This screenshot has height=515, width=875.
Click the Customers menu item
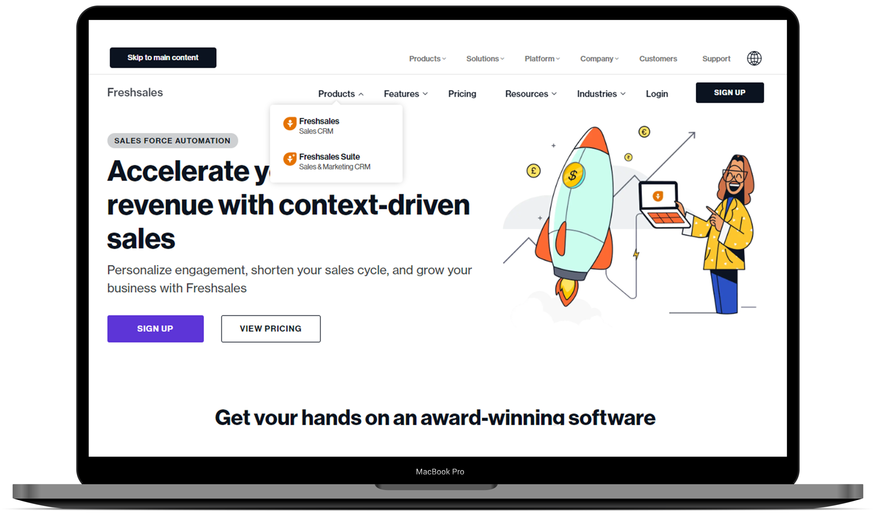click(x=658, y=58)
